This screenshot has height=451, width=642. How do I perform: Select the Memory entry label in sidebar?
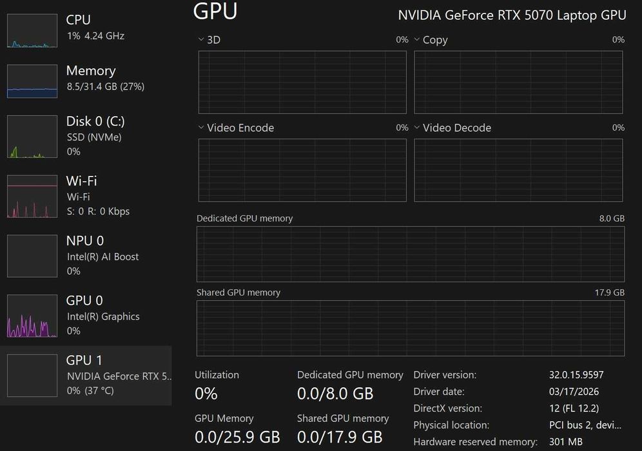pyautogui.click(x=91, y=71)
